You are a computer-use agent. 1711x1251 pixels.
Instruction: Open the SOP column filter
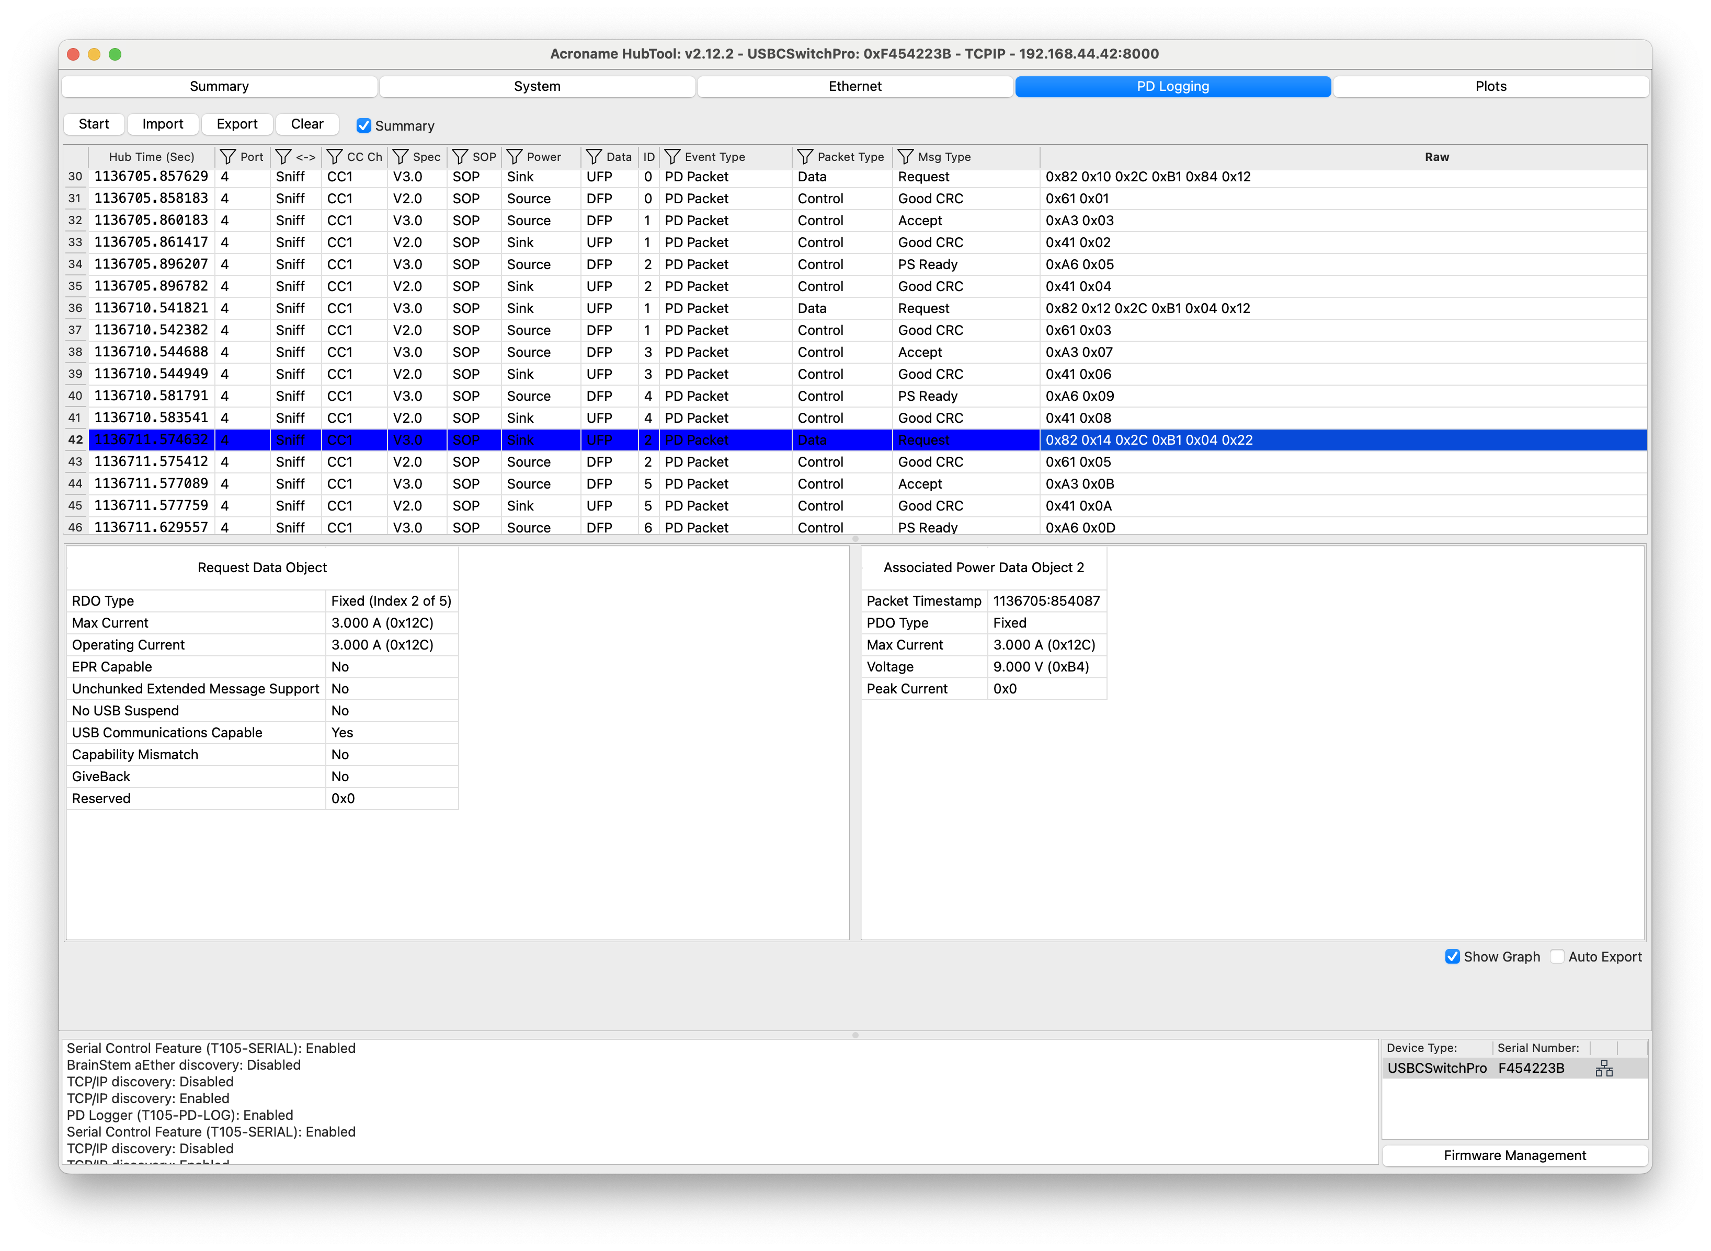459,157
